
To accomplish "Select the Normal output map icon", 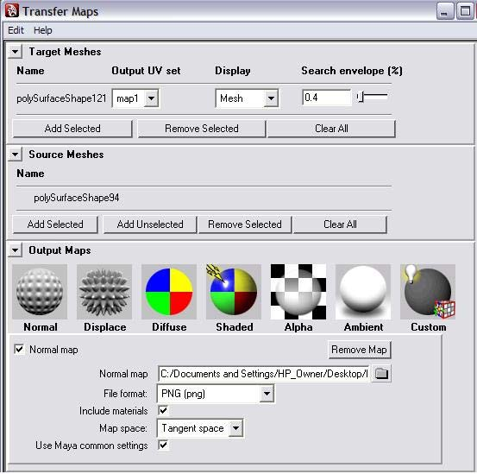I will coord(40,292).
